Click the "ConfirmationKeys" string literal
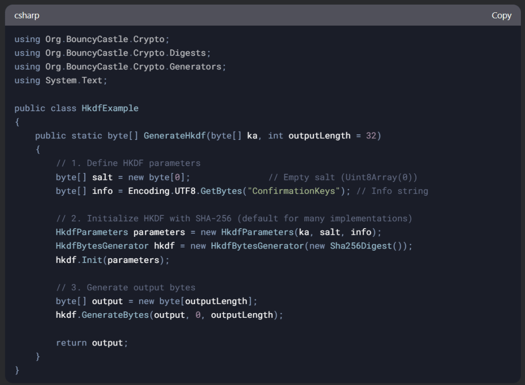Viewport: 525px width, 385px height. [295, 191]
